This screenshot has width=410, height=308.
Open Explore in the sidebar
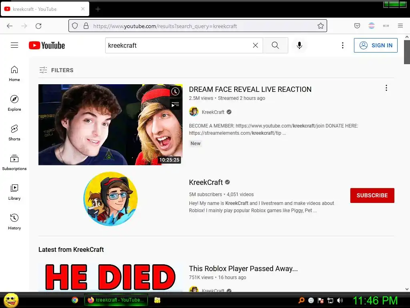point(14,103)
